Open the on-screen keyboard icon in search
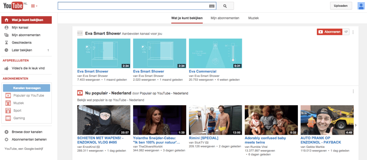 [x=212, y=6]
